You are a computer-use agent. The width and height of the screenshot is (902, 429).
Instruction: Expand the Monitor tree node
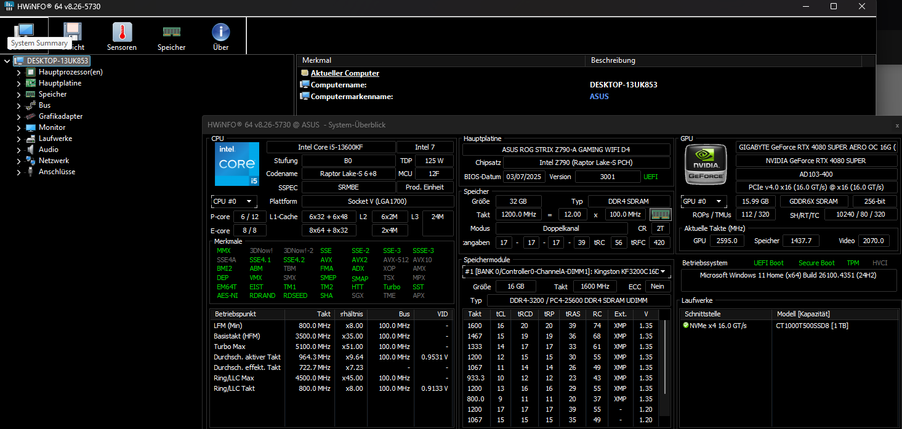(x=18, y=127)
